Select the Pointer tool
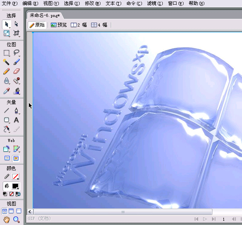Screen dimensions: 242x225 [7, 24]
